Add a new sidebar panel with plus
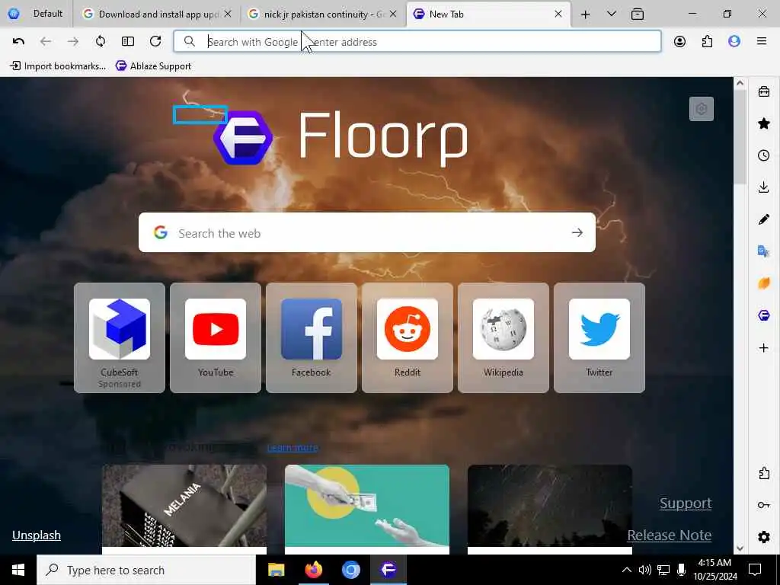The height and width of the screenshot is (585, 780). (763, 347)
